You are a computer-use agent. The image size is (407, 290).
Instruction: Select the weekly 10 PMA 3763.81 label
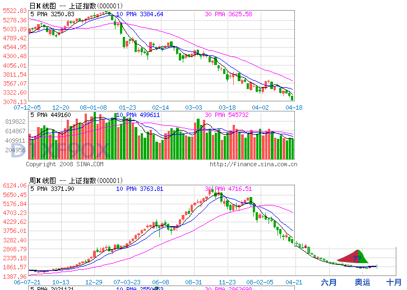pyautogui.click(x=140, y=189)
